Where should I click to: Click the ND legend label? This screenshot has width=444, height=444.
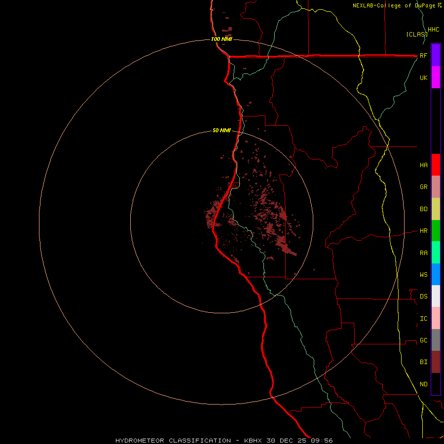coord(424,384)
